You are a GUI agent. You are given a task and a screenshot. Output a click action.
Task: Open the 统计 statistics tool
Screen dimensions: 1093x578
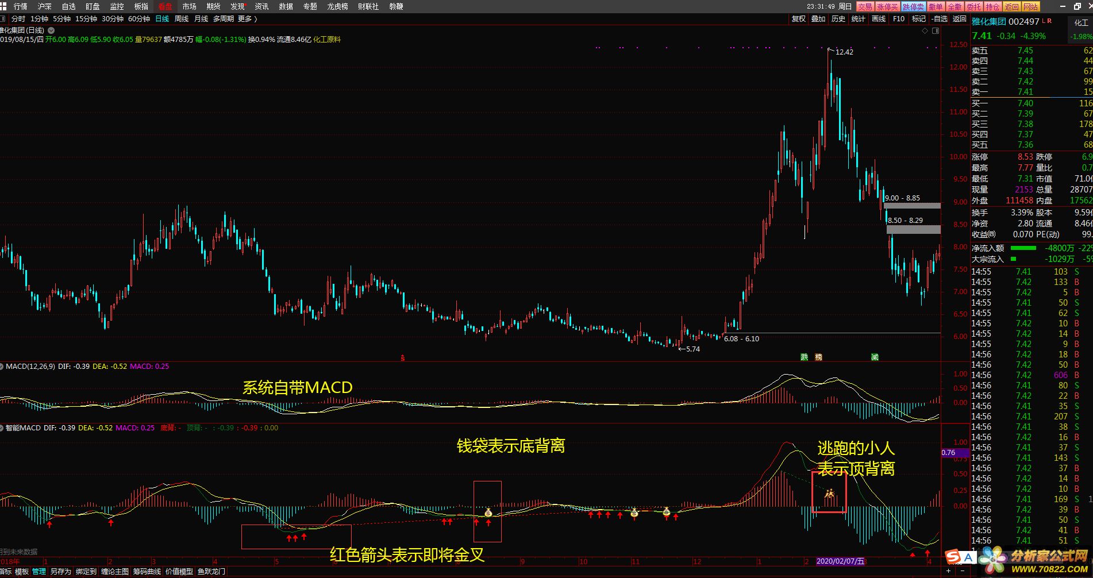pyautogui.click(x=859, y=19)
